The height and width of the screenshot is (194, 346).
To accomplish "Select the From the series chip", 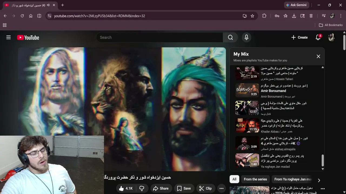I will tap(255, 179).
